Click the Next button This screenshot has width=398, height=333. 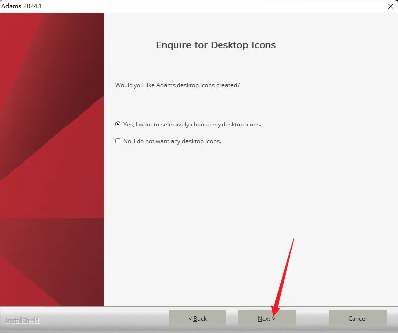(x=266, y=318)
